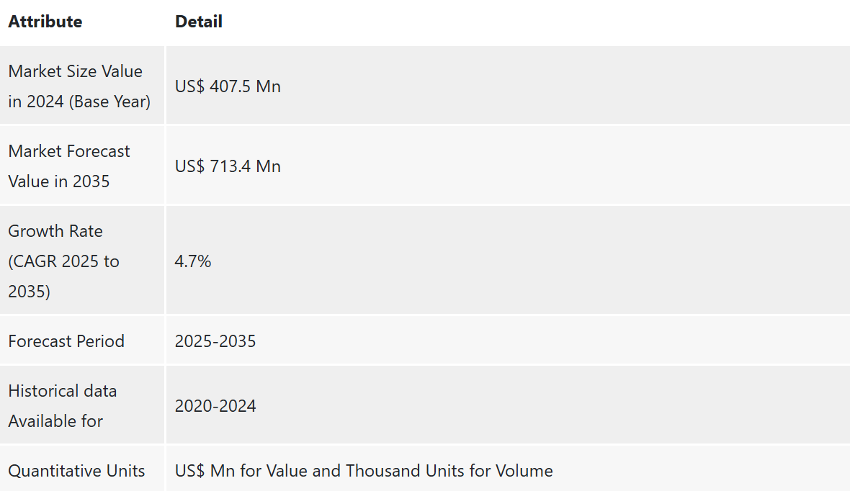850x491 pixels.
Task: Click the Attribute column header
Action: [45, 22]
